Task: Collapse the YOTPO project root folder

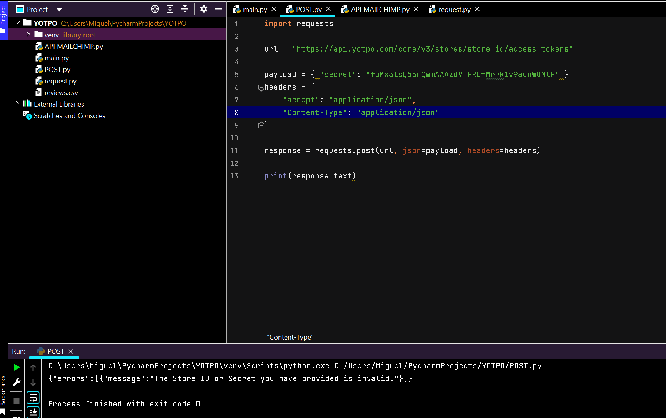Action: click(x=18, y=23)
